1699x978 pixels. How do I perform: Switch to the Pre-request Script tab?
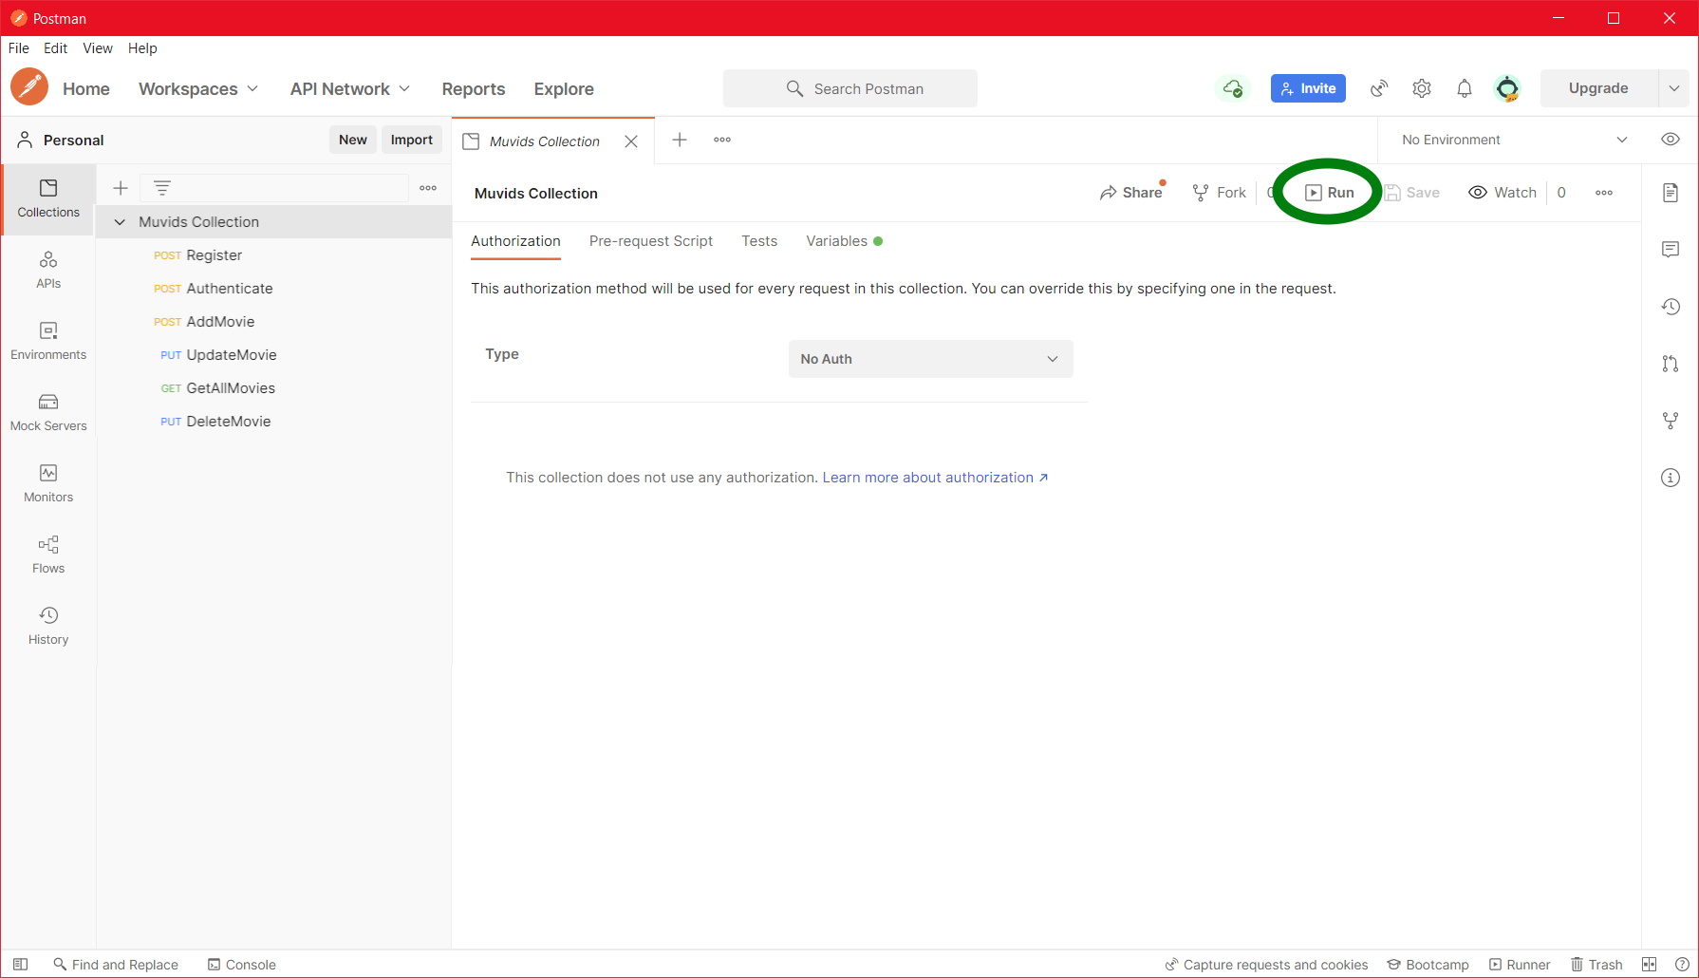pos(651,241)
